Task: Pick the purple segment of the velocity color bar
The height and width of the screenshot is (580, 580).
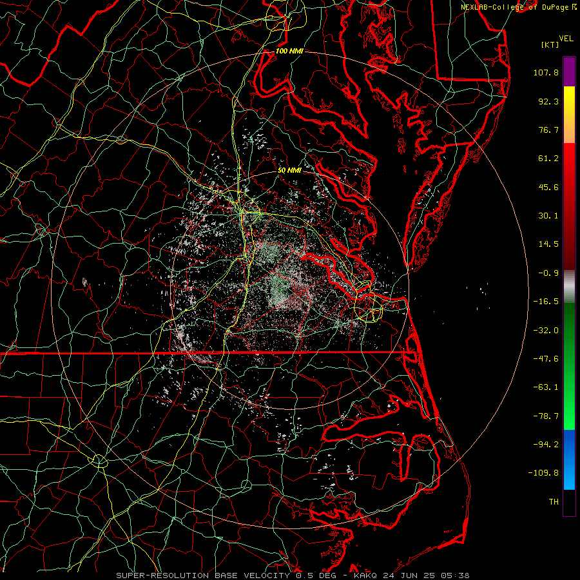Action: (569, 72)
